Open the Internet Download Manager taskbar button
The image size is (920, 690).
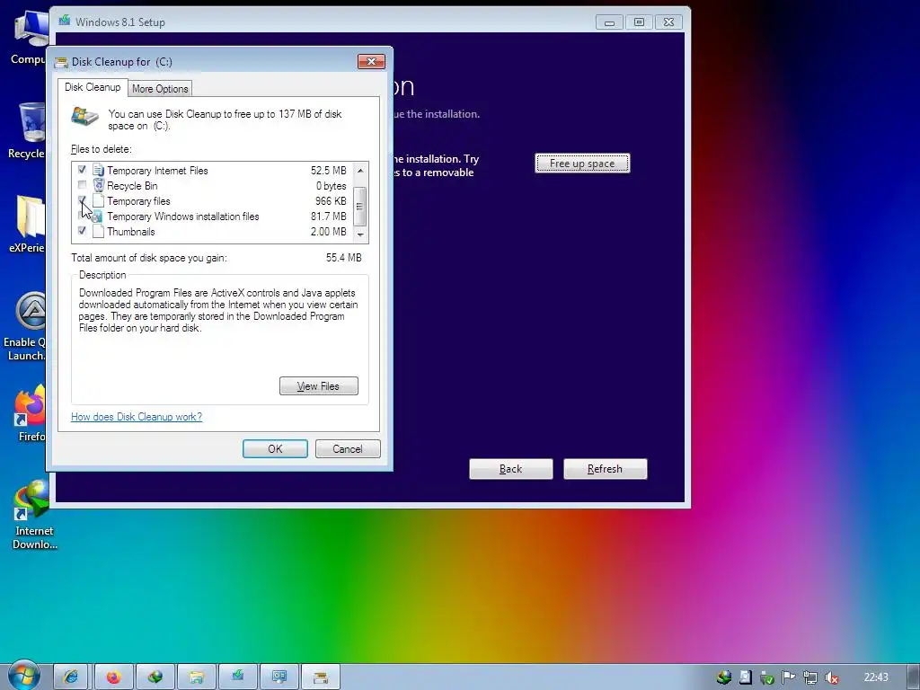pyautogui.click(x=155, y=677)
